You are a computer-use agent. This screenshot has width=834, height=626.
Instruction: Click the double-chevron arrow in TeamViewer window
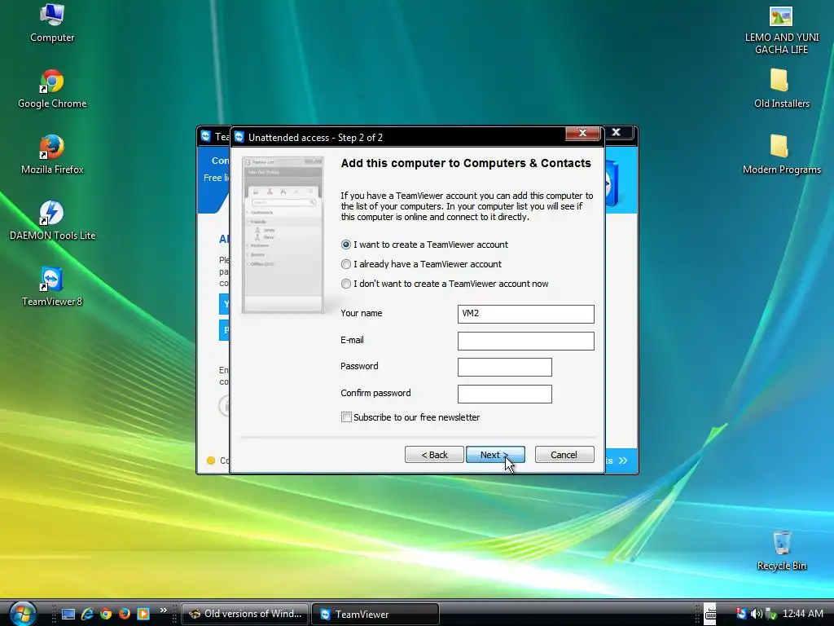(623, 461)
